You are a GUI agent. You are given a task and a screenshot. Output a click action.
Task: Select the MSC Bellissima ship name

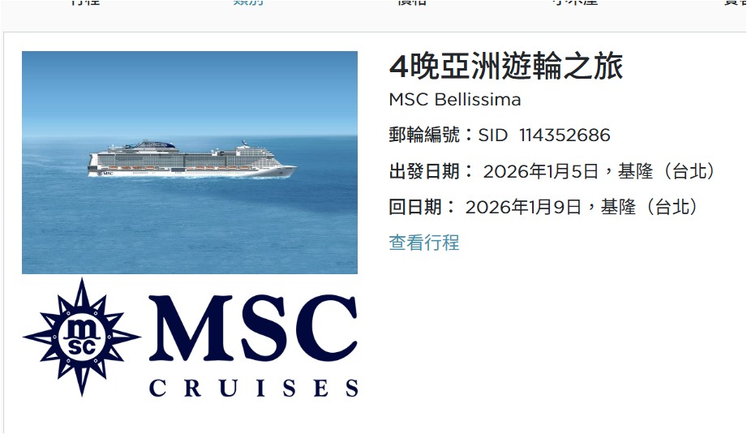tap(455, 100)
